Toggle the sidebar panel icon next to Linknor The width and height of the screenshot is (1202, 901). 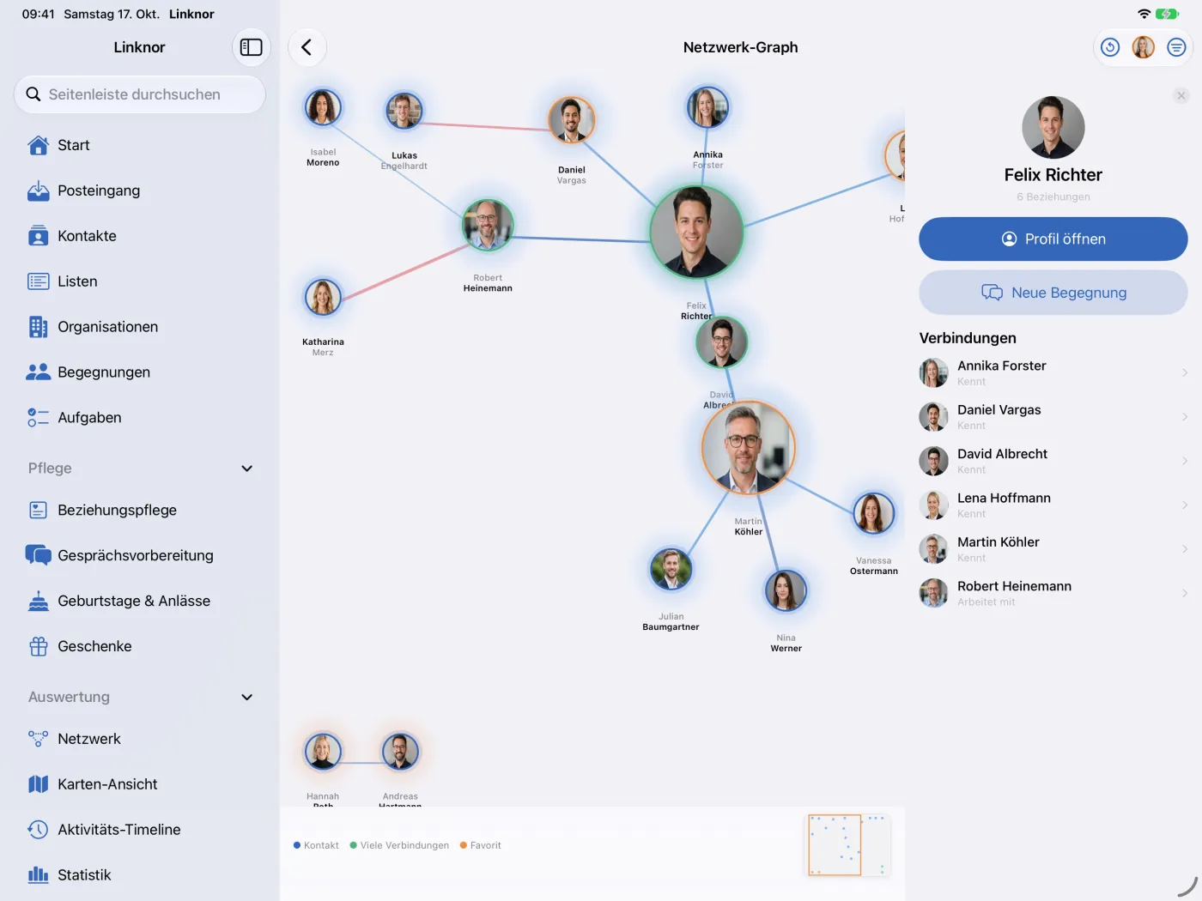[x=251, y=47]
